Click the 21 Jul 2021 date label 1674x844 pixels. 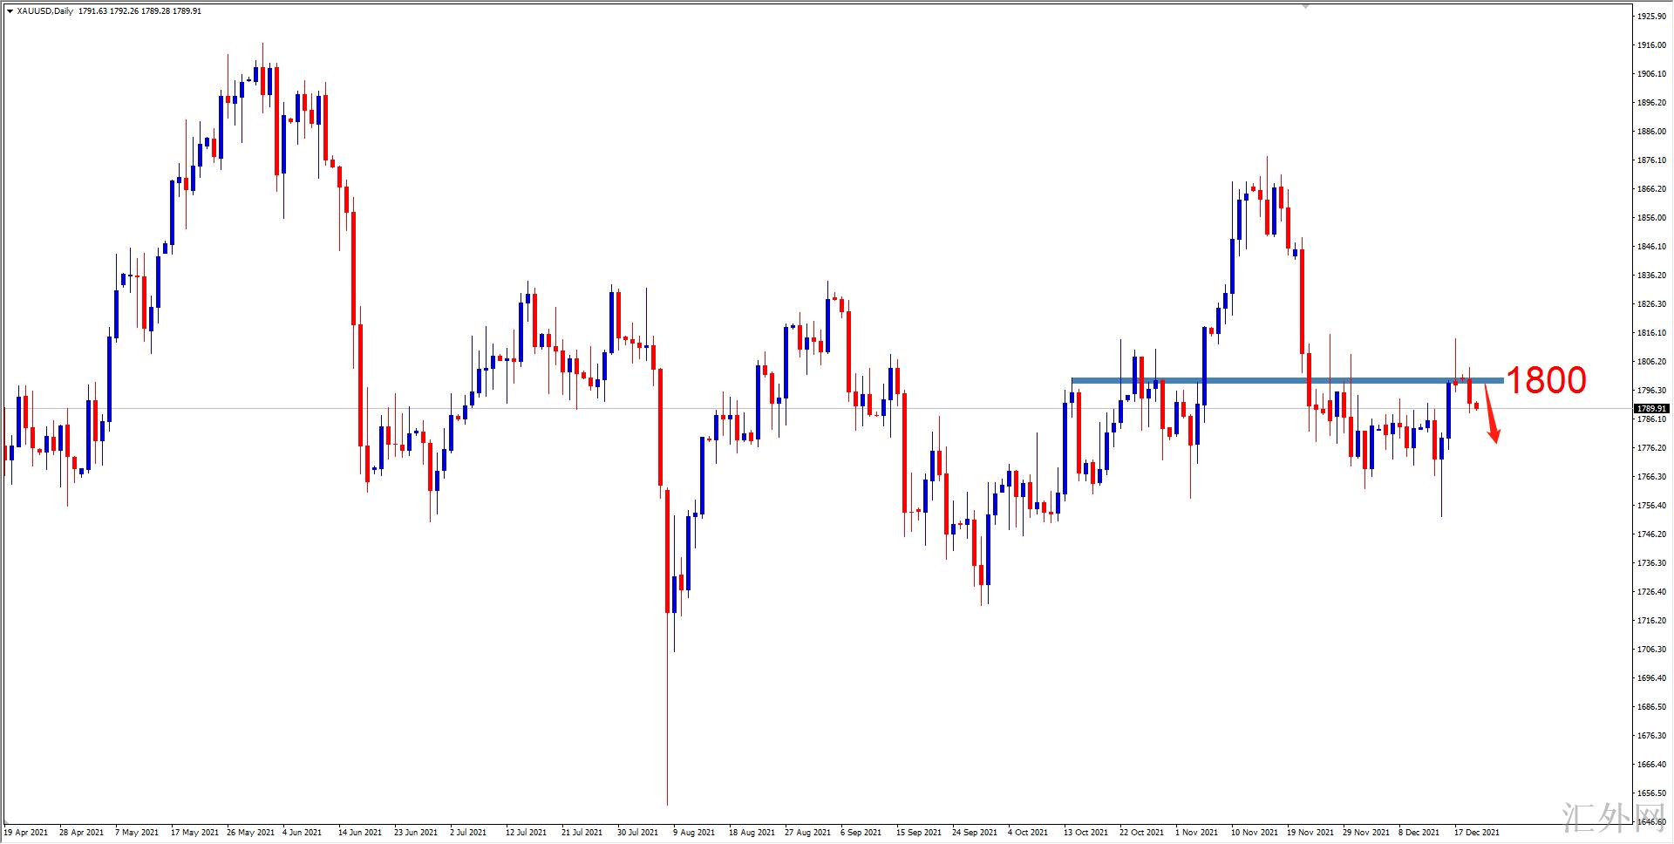coord(582,833)
